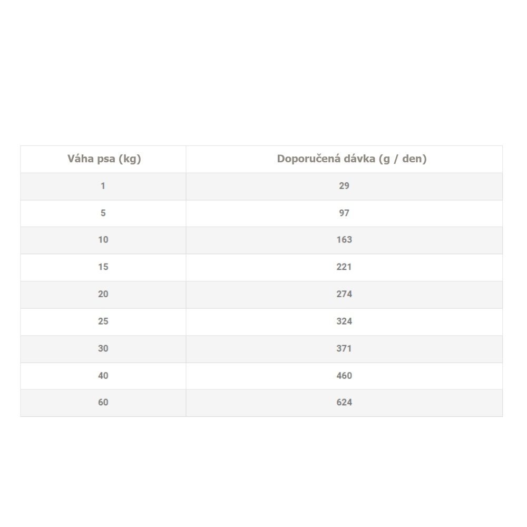This screenshot has width=527, height=527.
Task: Select the weight cell showing 1
Action: pyautogui.click(x=103, y=186)
